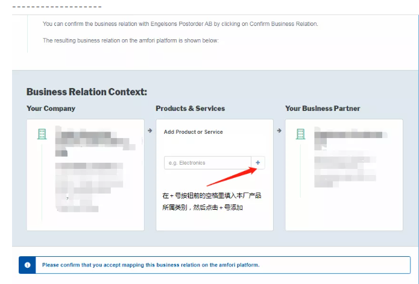The height and width of the screenshot is (284, 419).
Task: Click the 'Products & Services' column heading
Action: (190, 109)
